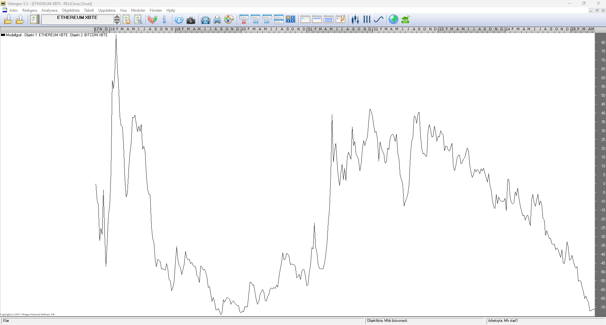
Task: Click the folder with up arrow icon
Action: tap(20, 20)
